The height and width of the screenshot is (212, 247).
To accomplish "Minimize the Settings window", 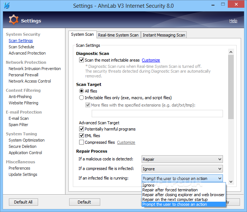I will [x=213, y=5].
